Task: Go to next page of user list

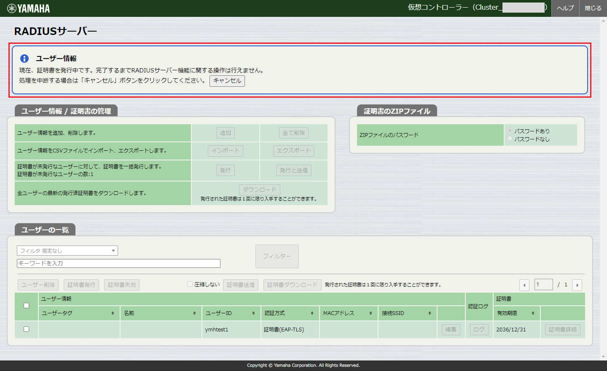Action: 577,285
